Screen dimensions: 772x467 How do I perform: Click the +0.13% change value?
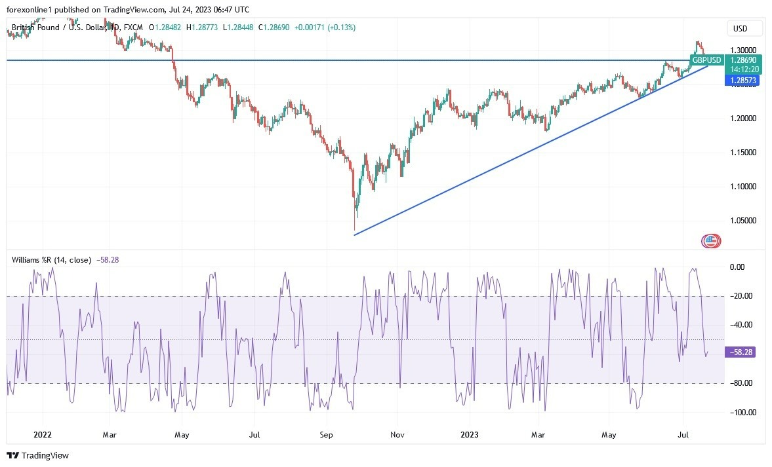coord(341,28)
